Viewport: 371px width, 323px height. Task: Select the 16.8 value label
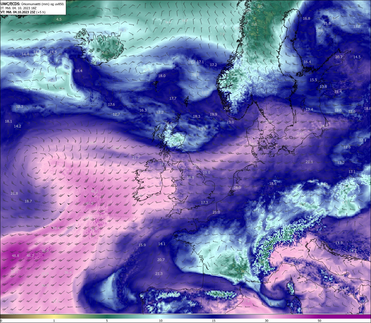(x=306, y=19)
